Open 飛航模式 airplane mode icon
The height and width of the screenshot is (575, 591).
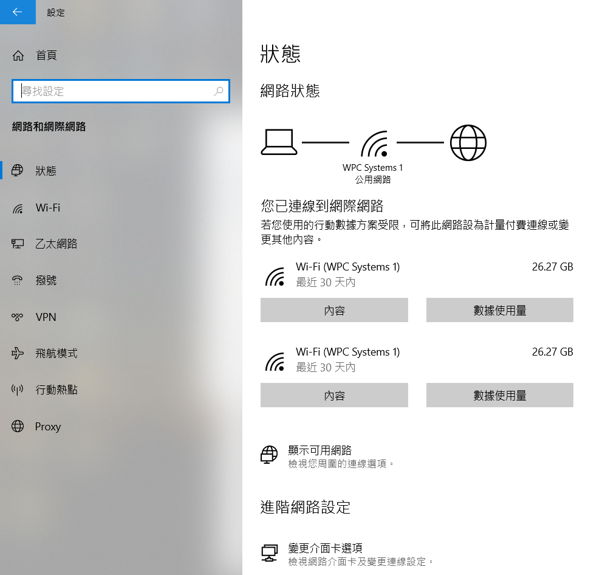(x=18, y=354)
